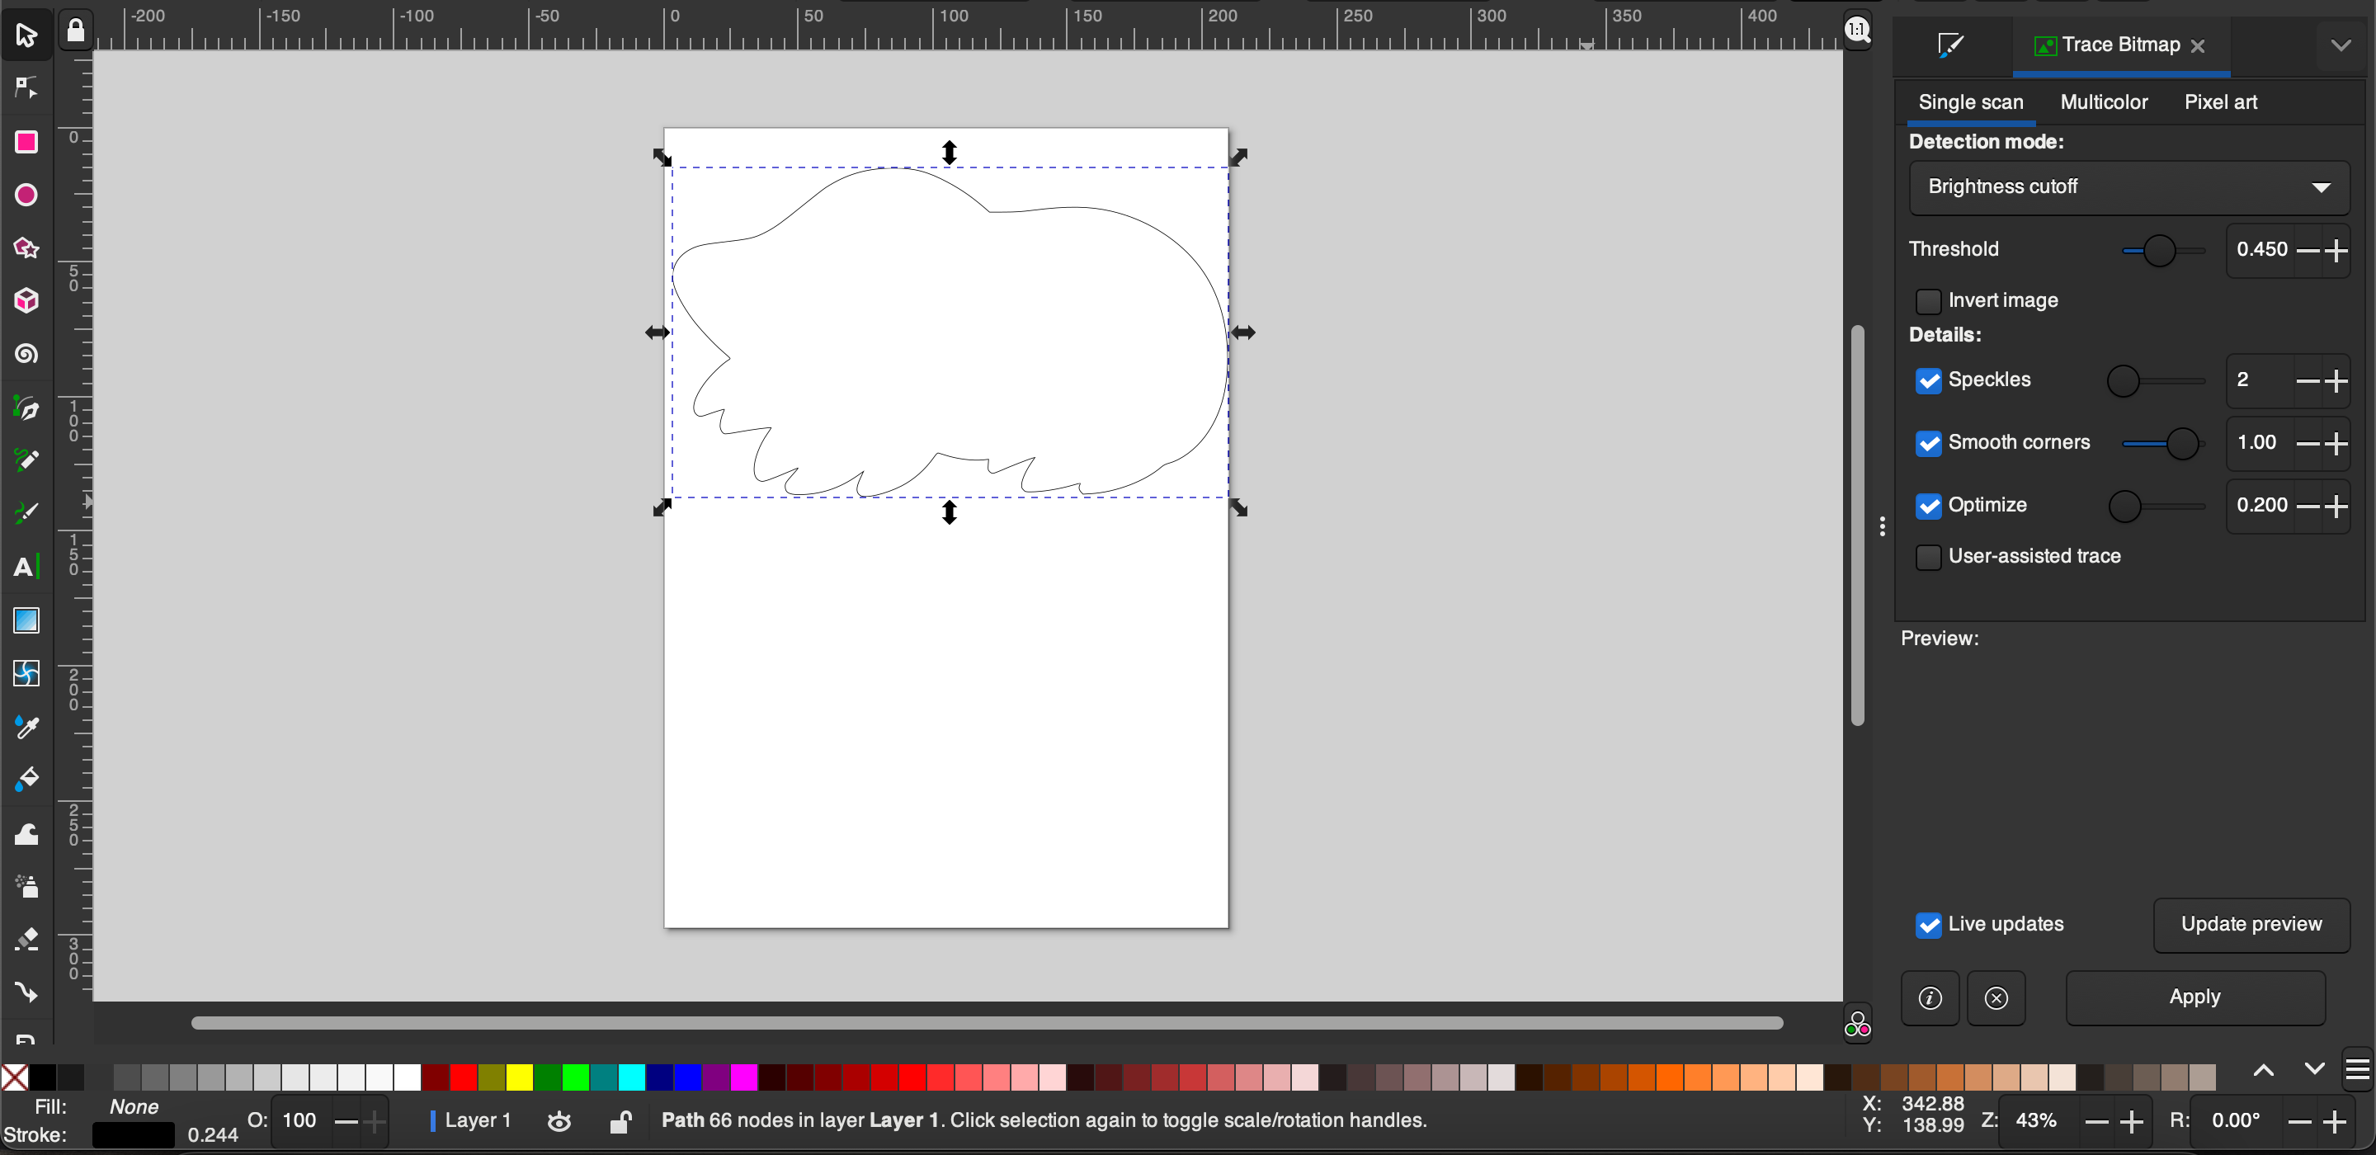Screen dimensions: 2376x1155
Task: Pick the Ellipse/Circle tool
Action: pos(26,195)
